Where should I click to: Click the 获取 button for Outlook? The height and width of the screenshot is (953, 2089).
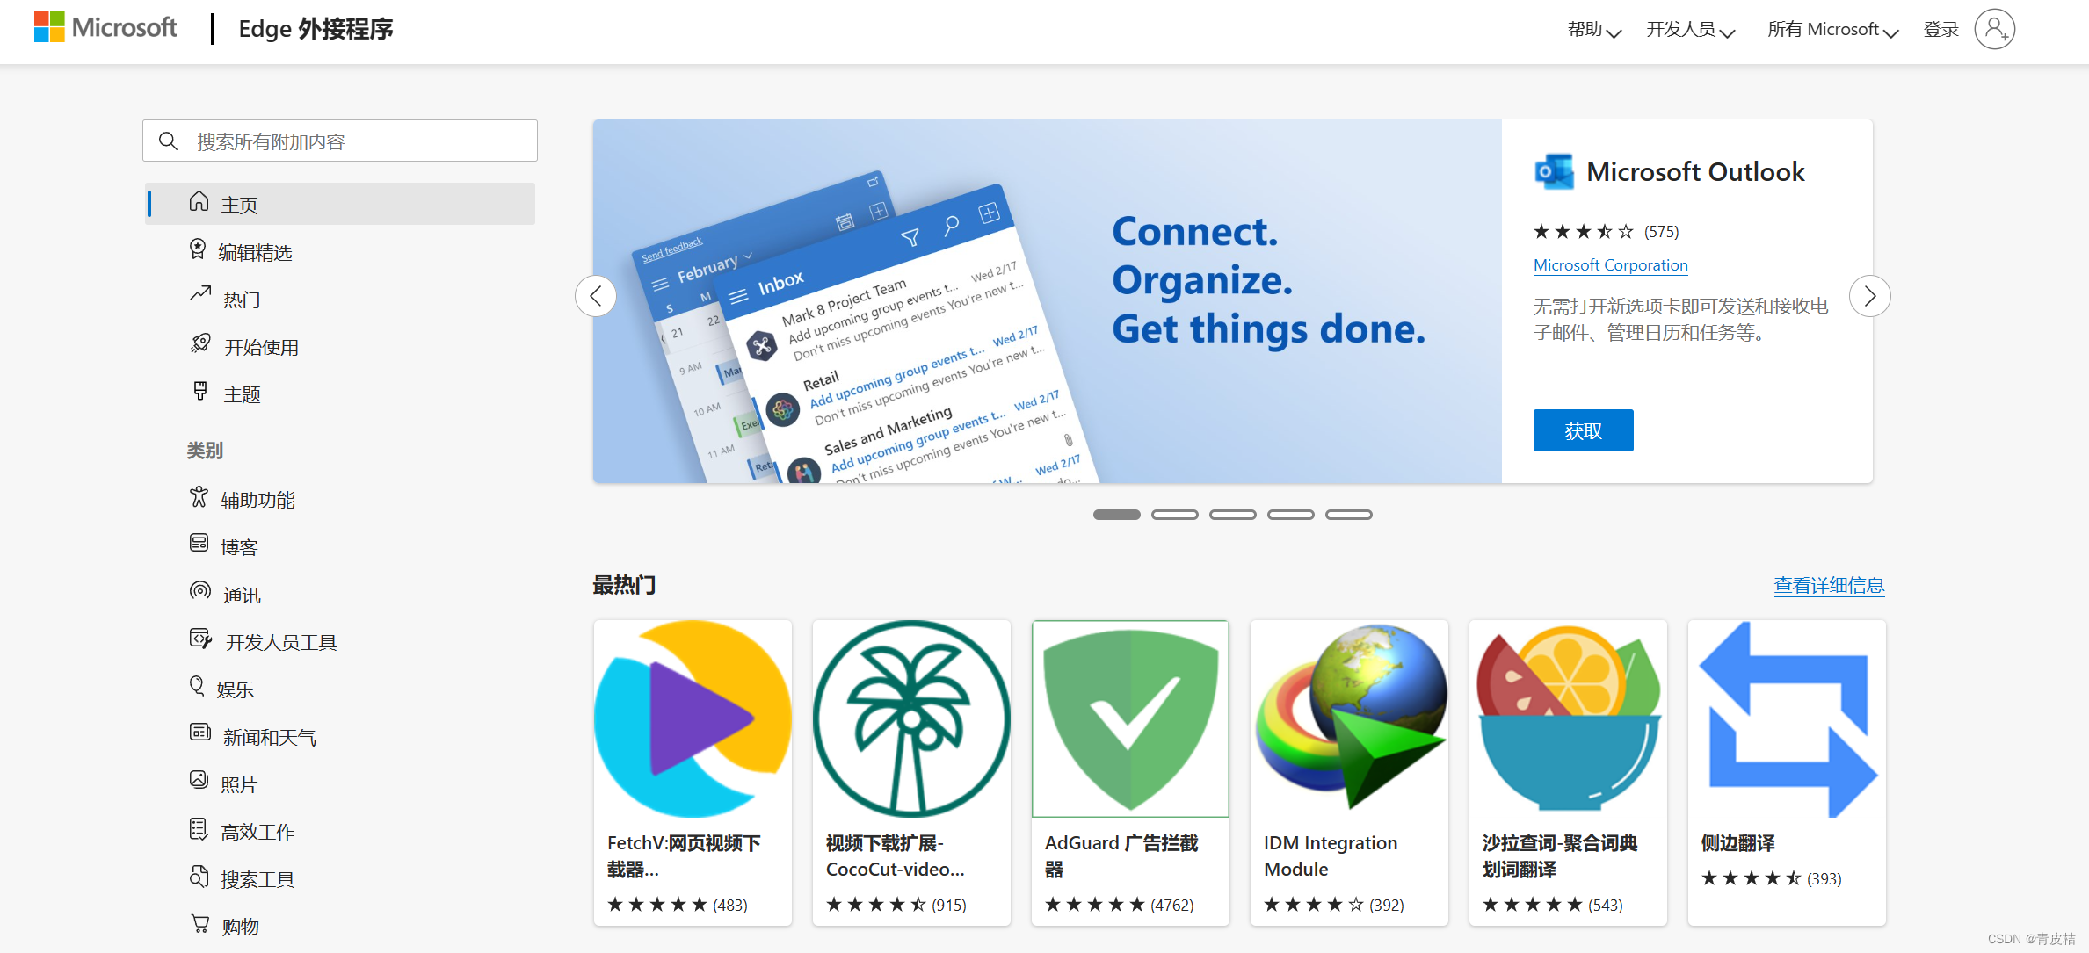coord(1583,430)
